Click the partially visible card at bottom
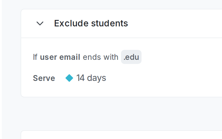Image resolution: width=222 pixels, height=139 pixels. point(117,135)
